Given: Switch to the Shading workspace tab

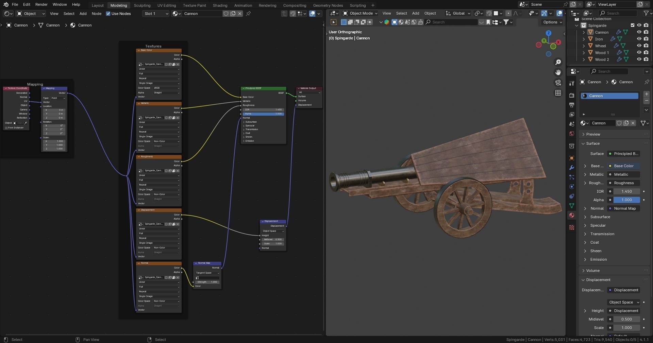Looking at the screenshot, I should coord(220,5).
